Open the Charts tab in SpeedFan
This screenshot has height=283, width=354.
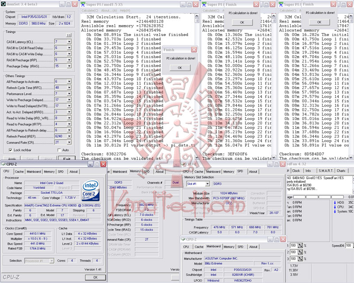pos(341,171)
